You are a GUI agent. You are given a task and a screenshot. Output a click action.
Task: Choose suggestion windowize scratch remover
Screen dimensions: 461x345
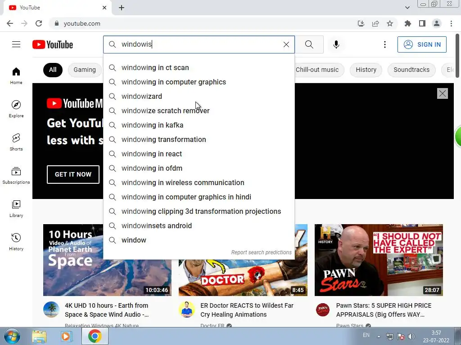(199, 111)
